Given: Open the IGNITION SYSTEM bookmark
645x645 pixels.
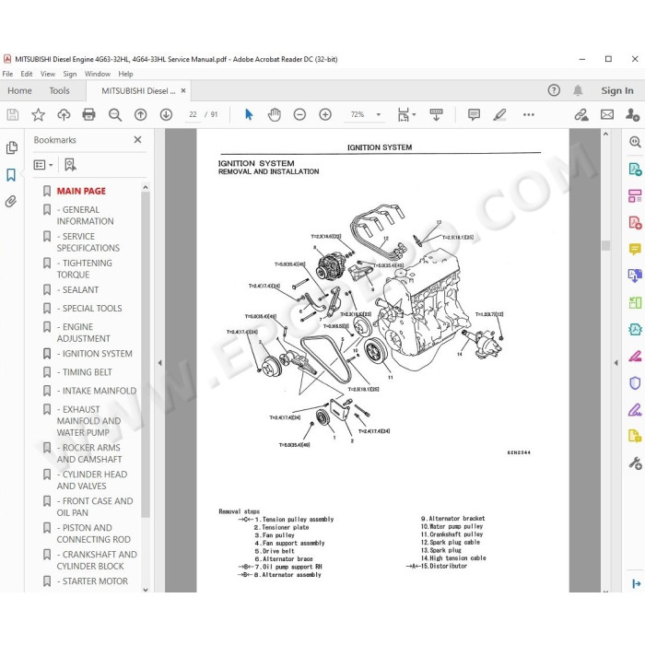Looking at the screenshot, I should coord(95,354).
